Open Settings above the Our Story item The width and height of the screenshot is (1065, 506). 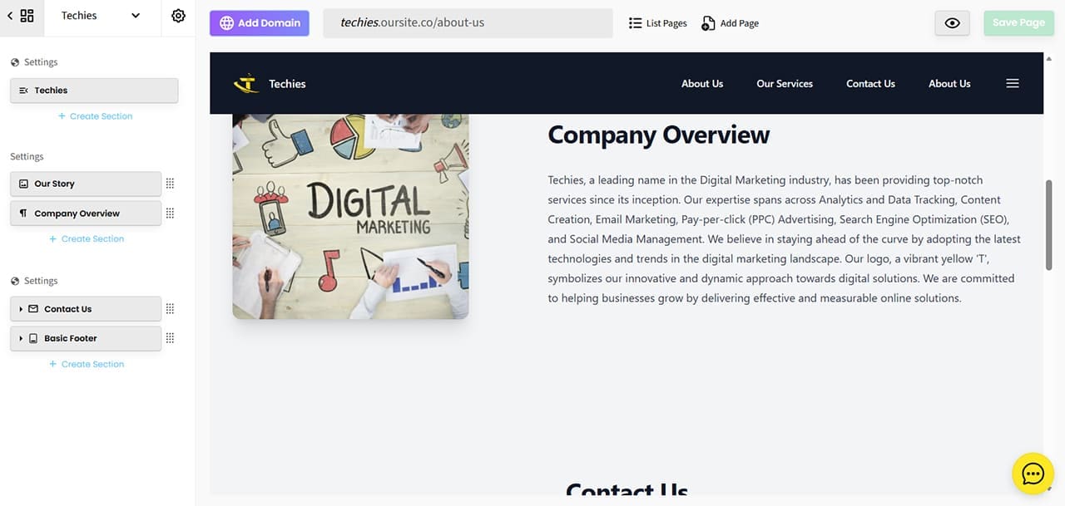click(x=27, y=157)
